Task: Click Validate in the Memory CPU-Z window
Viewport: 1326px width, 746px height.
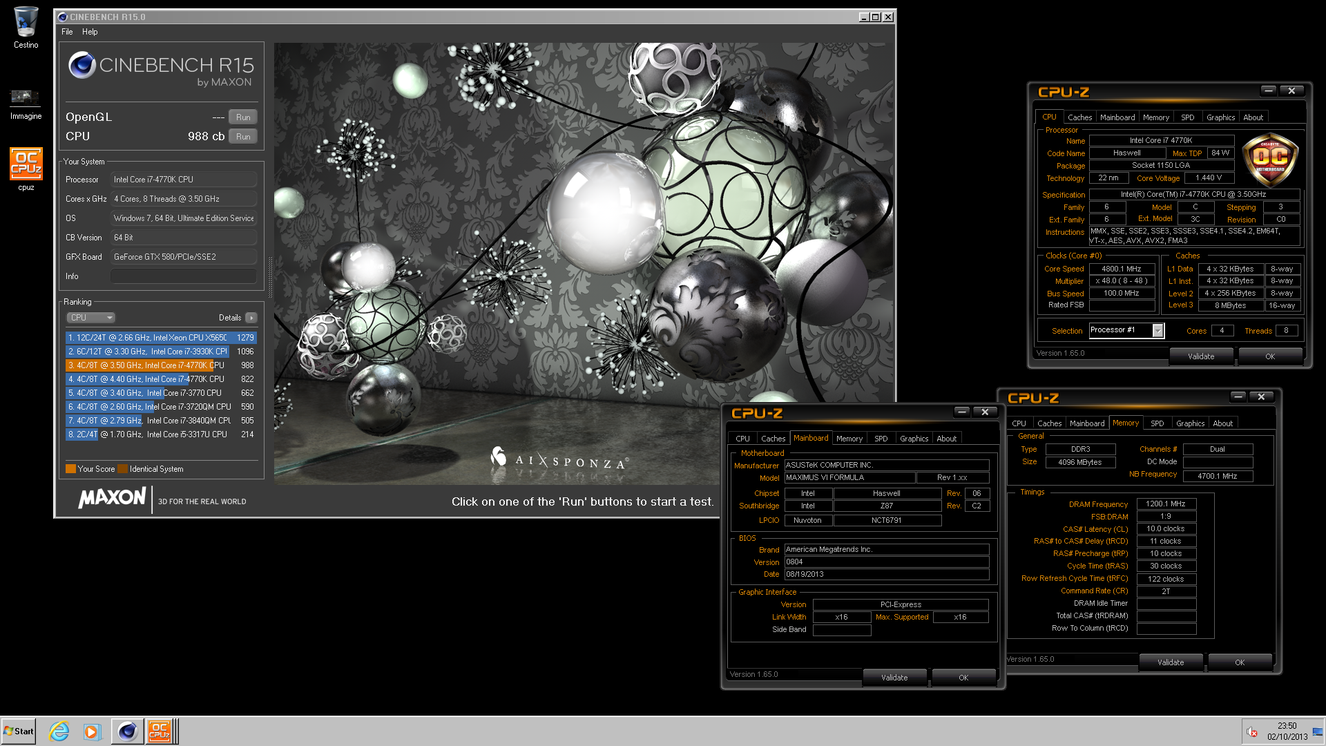Action: pos(1171,662)
